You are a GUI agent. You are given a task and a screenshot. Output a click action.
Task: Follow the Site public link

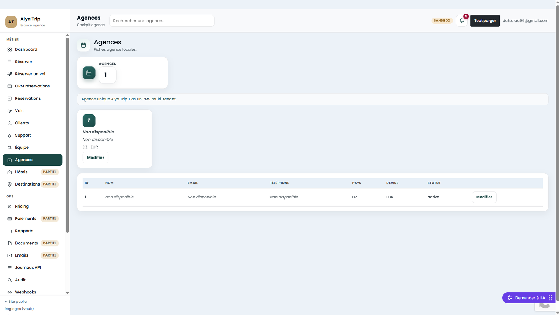(16, 302)
